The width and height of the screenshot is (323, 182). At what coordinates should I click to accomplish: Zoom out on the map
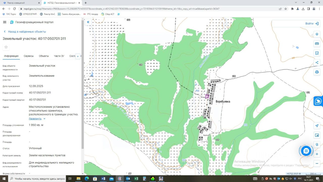click(317, 164)
